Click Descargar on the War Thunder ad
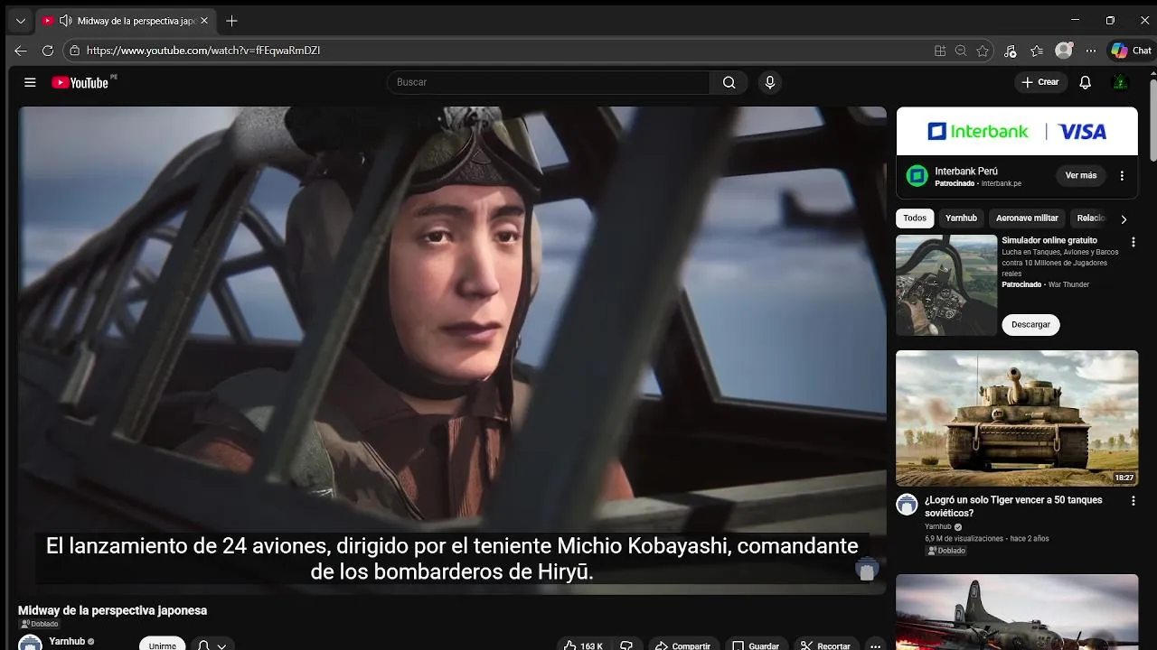 [1030, 325]
